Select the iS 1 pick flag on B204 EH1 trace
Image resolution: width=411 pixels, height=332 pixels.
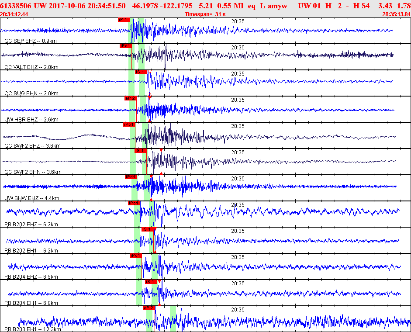click(151, 282)
